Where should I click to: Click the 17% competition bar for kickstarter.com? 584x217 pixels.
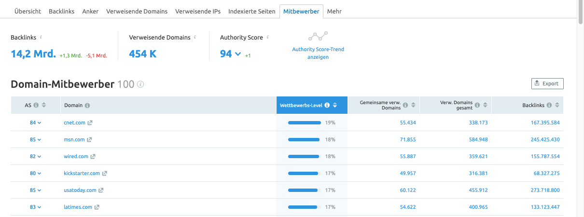(305, 174)
